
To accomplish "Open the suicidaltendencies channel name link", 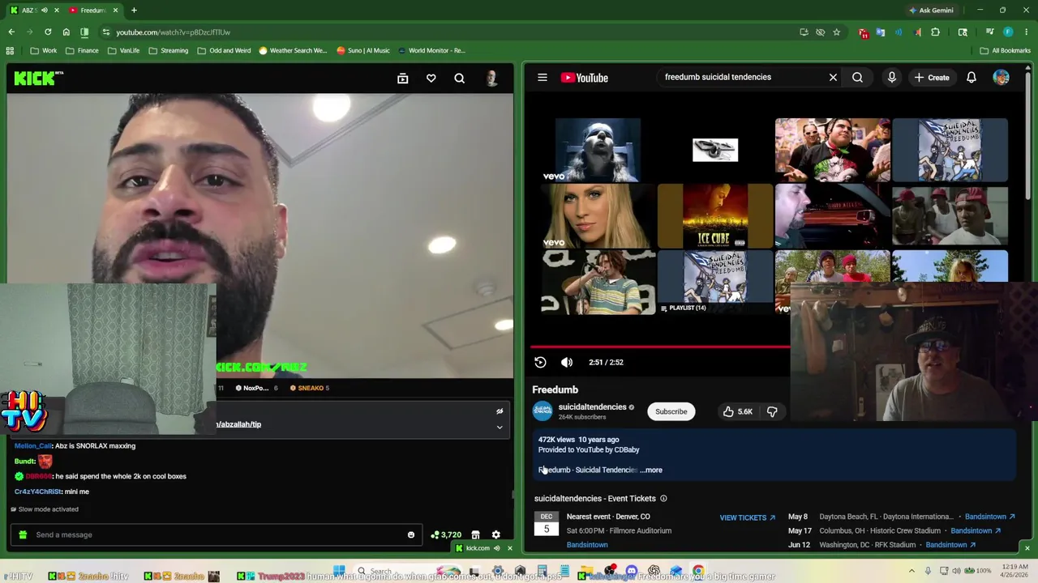I will (x=592, y=407).
